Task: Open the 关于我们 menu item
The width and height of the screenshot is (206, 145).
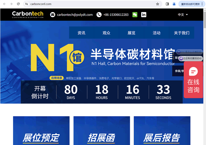Action: click(182, 33)
